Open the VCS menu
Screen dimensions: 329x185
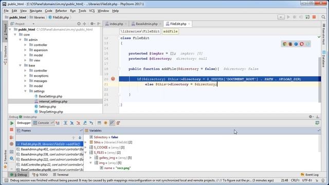[x=92, y=11]
